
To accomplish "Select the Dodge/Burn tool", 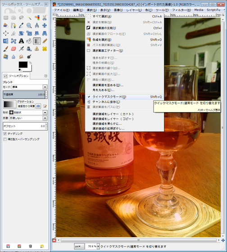I will click(x=29, y=57).
